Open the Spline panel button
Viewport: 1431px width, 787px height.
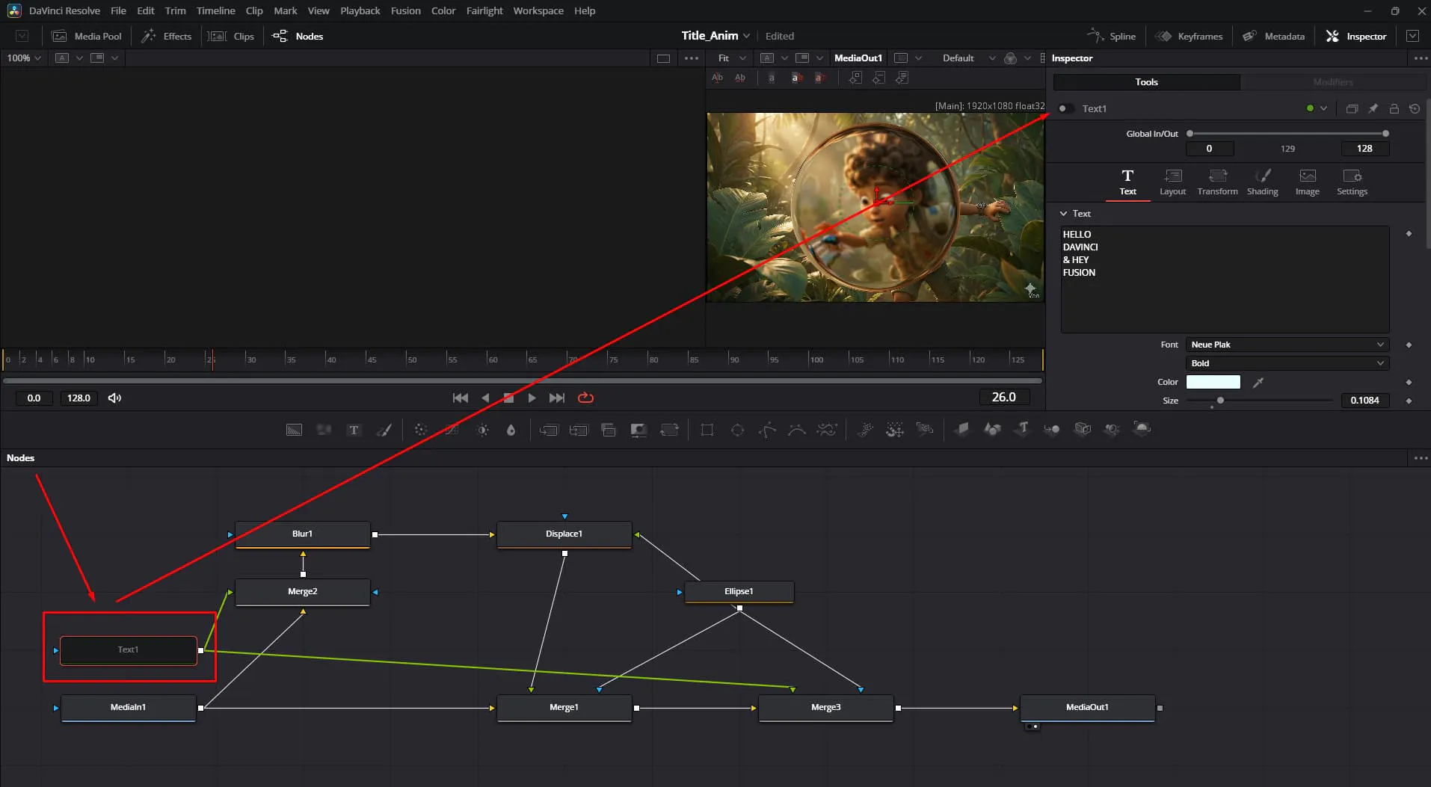1112,36
